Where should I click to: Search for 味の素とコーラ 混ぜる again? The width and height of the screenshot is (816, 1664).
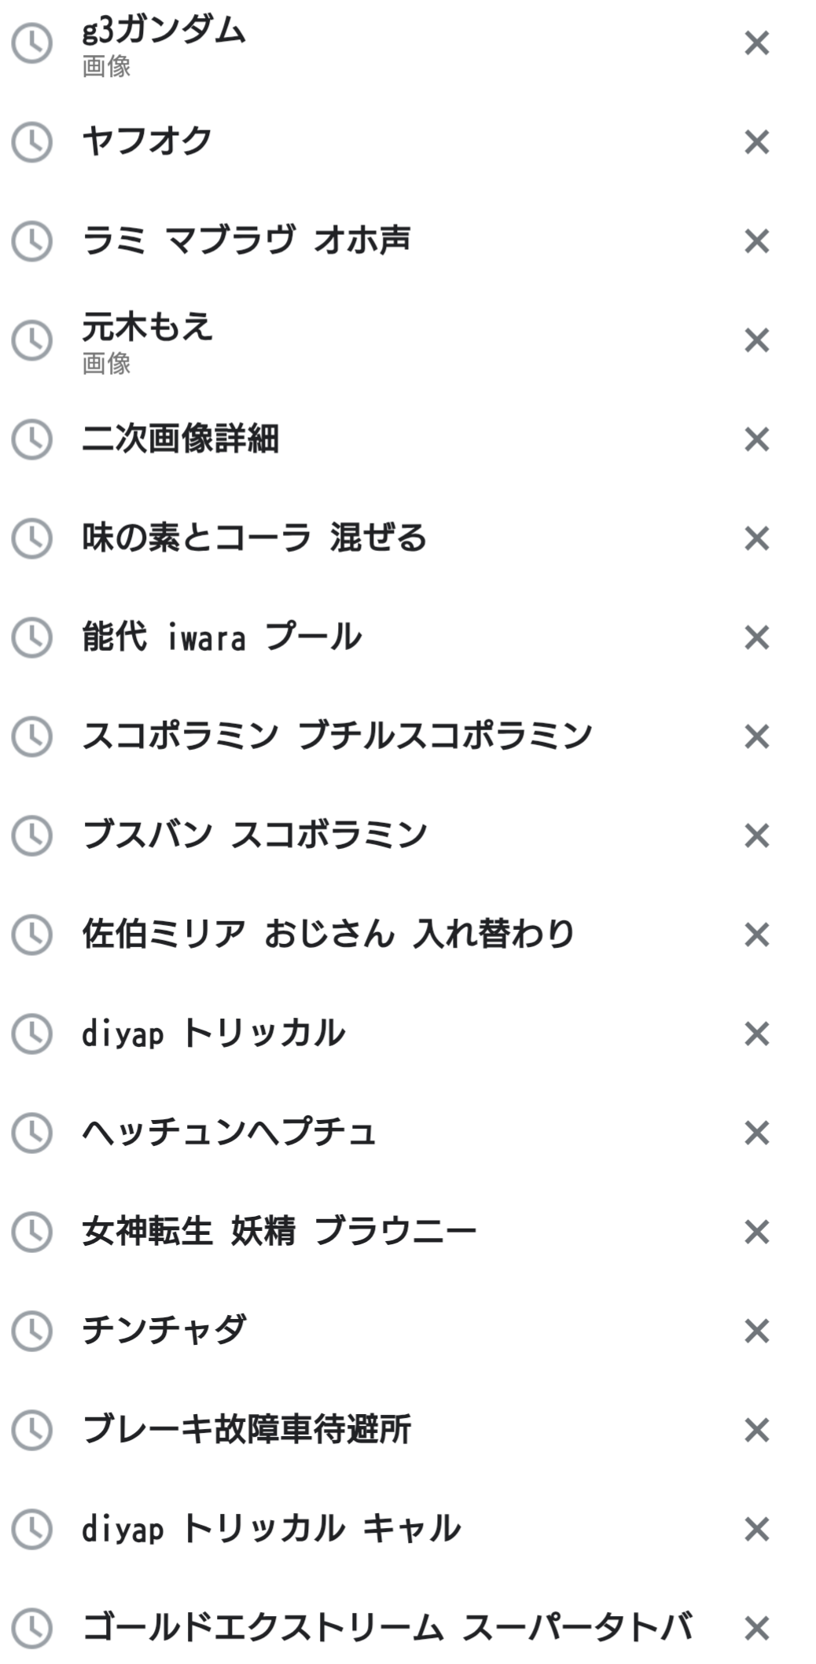point(255,538)
